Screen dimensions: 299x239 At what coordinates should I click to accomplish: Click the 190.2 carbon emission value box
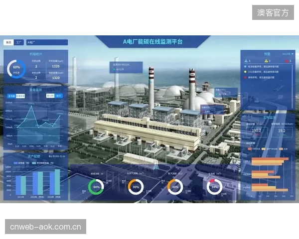pos(256,131)
